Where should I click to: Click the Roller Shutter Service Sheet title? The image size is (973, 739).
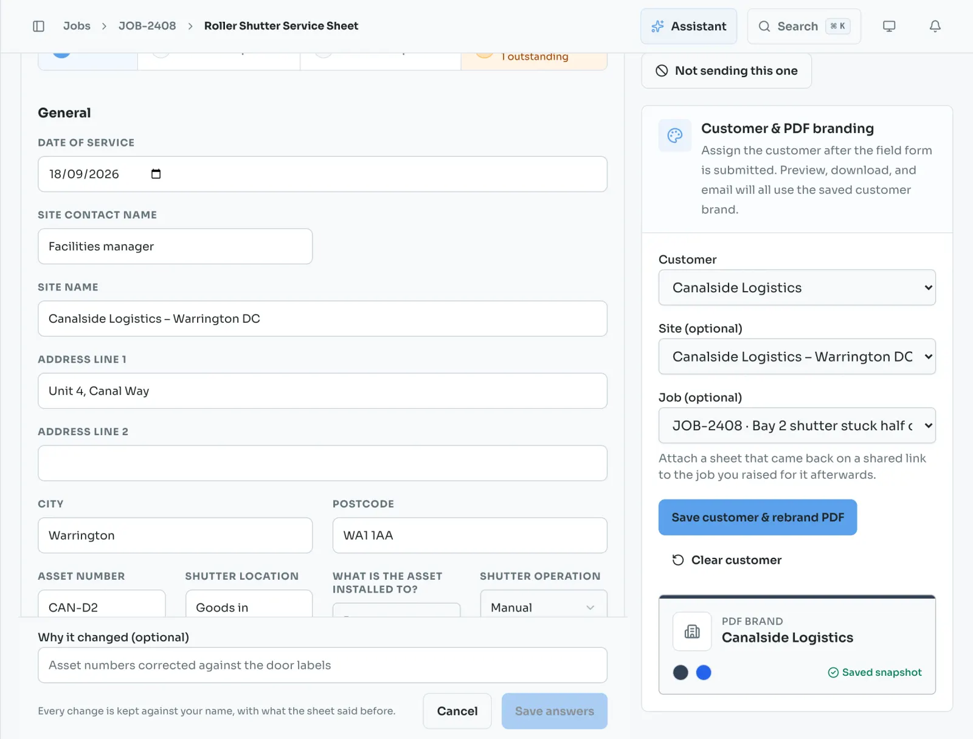(x=281, y=26)
